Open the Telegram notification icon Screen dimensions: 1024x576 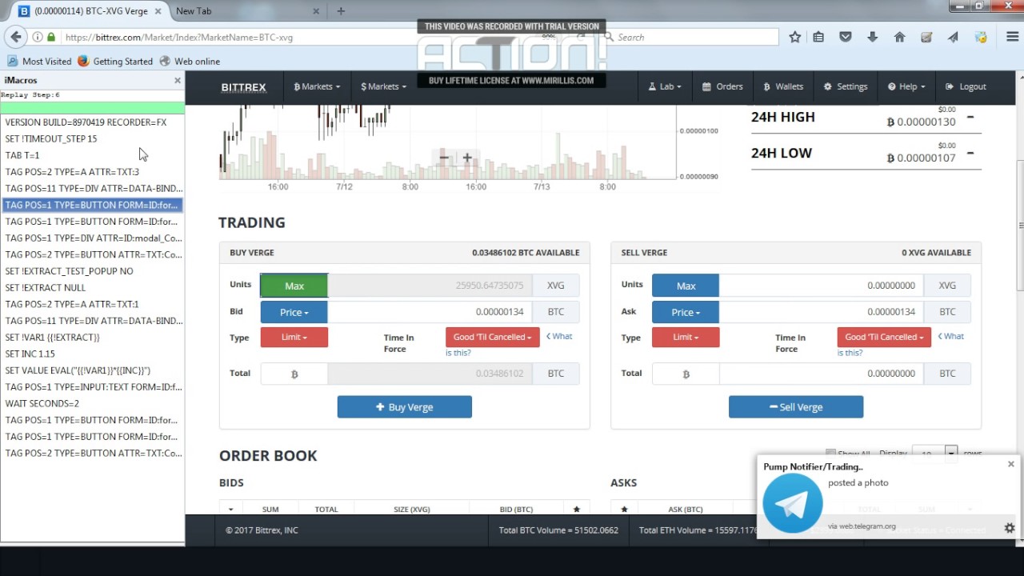click(x=792, y=503)
